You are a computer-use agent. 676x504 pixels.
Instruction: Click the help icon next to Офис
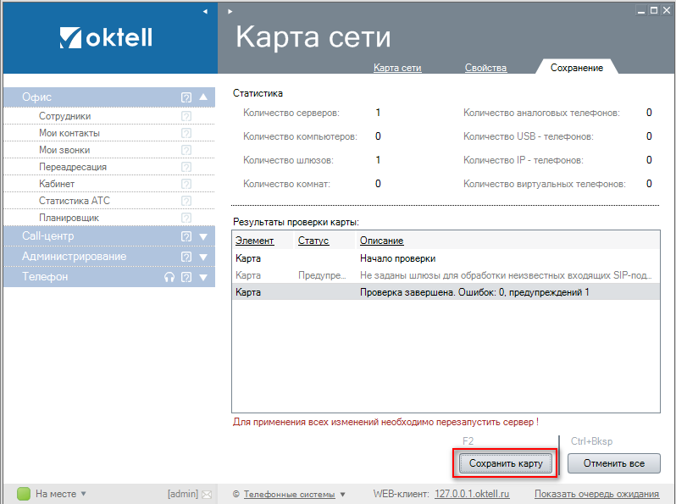pyautogui.click(x=186, y=97)
